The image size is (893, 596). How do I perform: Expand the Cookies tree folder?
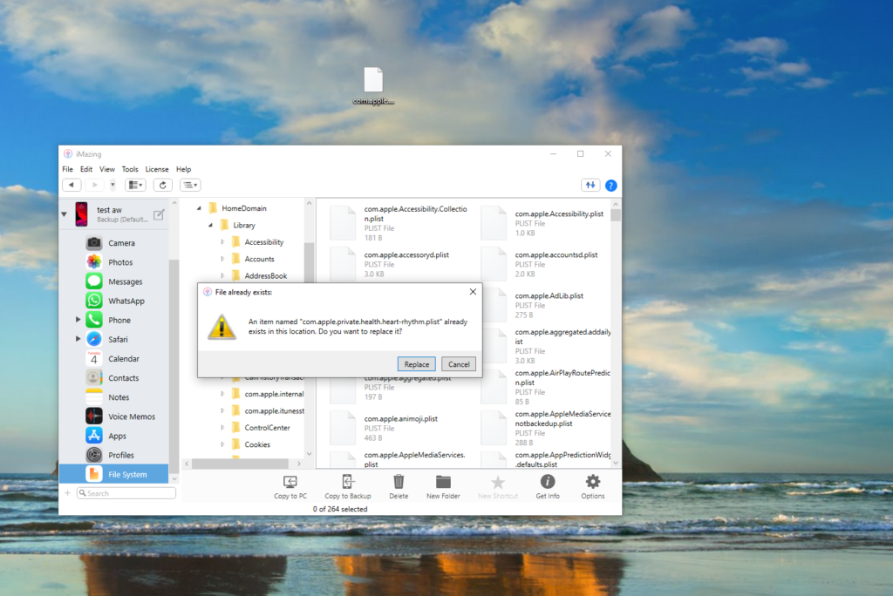click(x=222, y=444)
